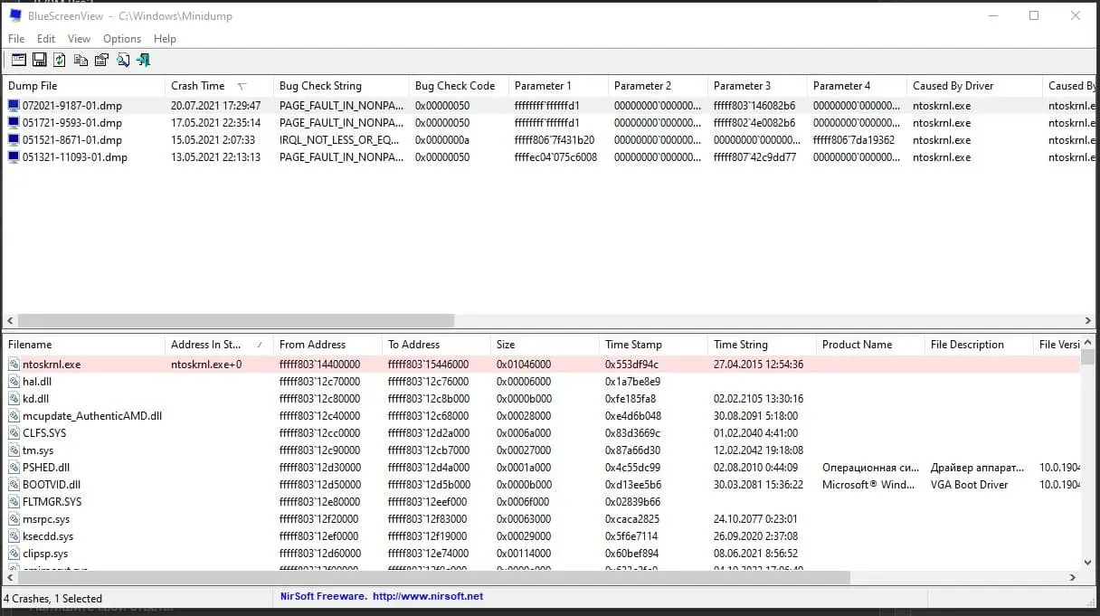
Task: Click the Save Selected Items floppy icon
Action: [x=40, y=60]
